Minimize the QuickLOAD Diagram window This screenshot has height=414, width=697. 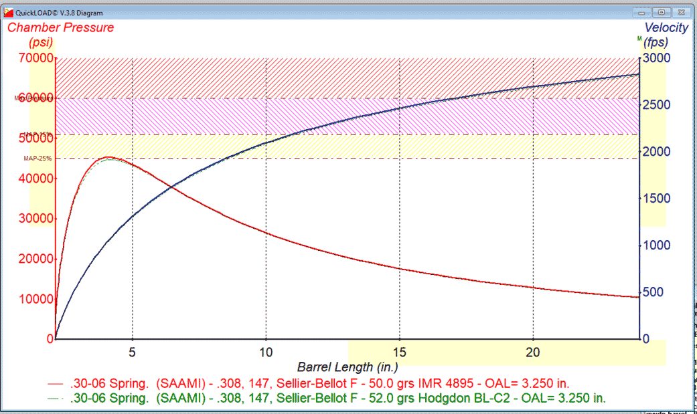pyautogui.click(x=643, y=12)
